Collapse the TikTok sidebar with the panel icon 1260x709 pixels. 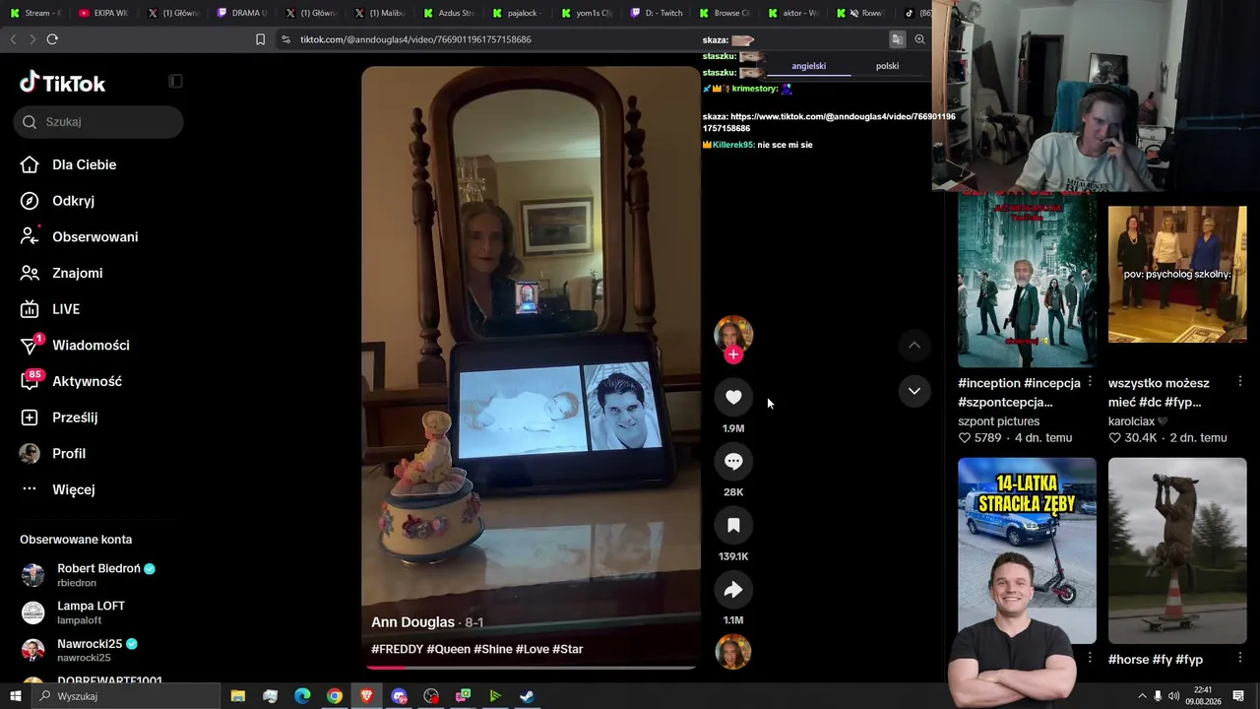point(175,82)
